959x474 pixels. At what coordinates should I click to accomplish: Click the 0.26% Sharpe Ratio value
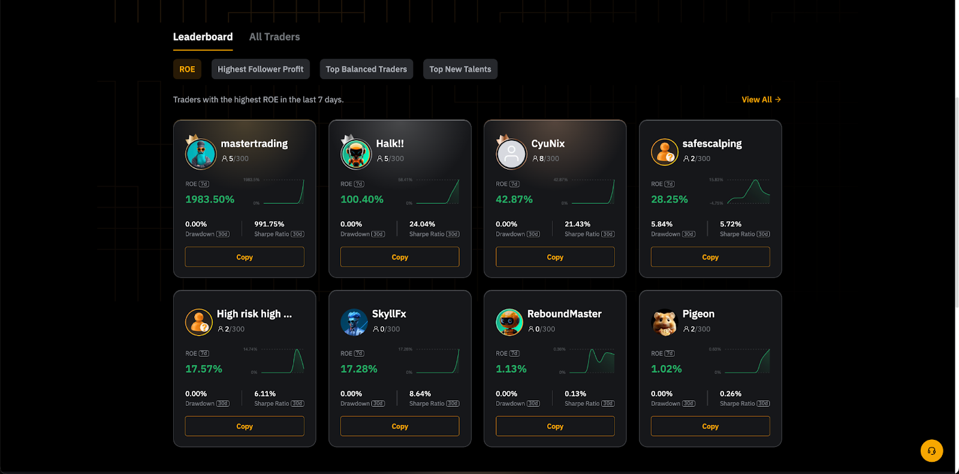[731, 394]
